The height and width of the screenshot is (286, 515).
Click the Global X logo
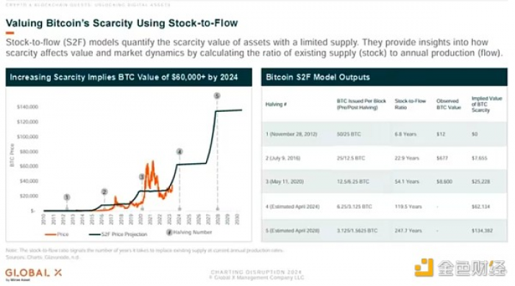34,274
